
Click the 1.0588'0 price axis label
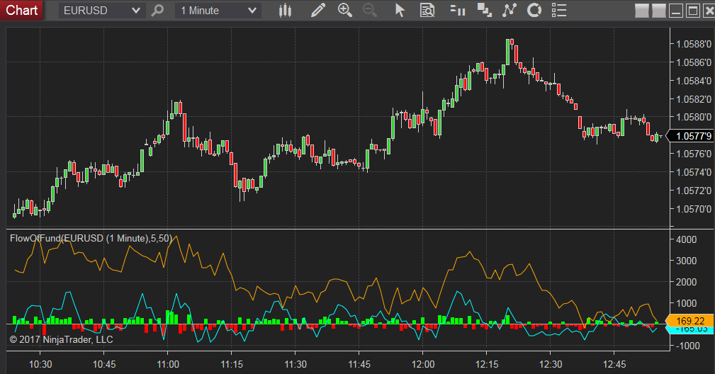point(694,44)
